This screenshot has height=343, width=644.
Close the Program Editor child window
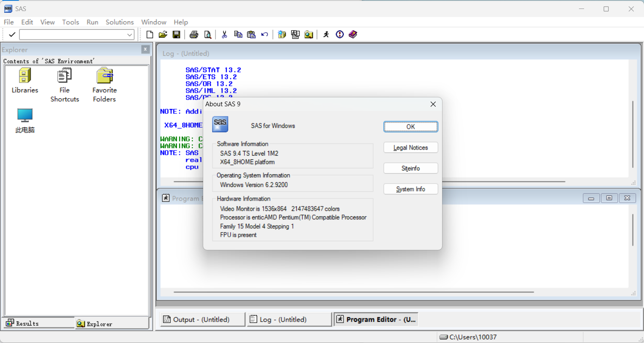click(627, 198)
